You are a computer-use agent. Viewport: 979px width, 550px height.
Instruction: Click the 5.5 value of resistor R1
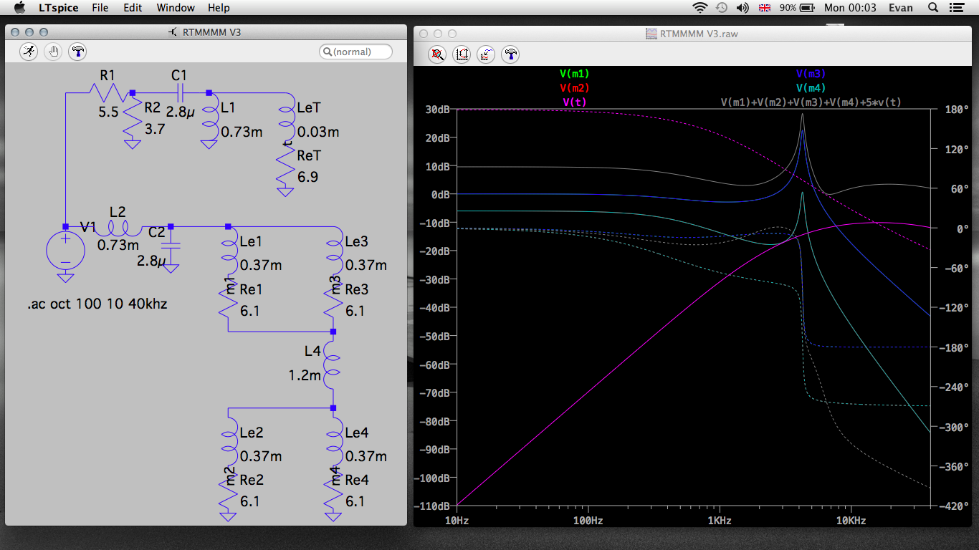(x=108, y=112)
